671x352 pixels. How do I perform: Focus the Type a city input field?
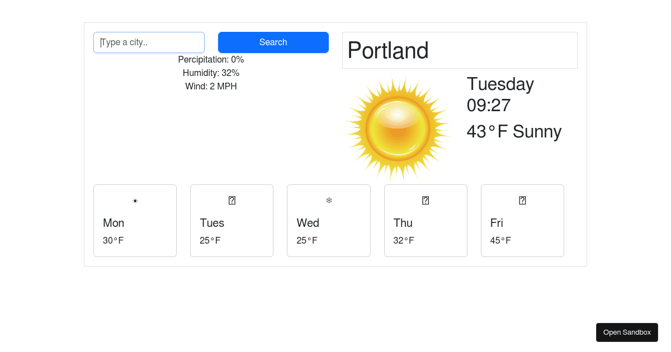pyautogui.click(x=149, y=42)
